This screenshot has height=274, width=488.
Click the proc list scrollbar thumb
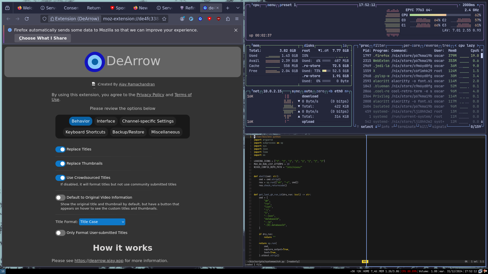(x=482, y=56)
